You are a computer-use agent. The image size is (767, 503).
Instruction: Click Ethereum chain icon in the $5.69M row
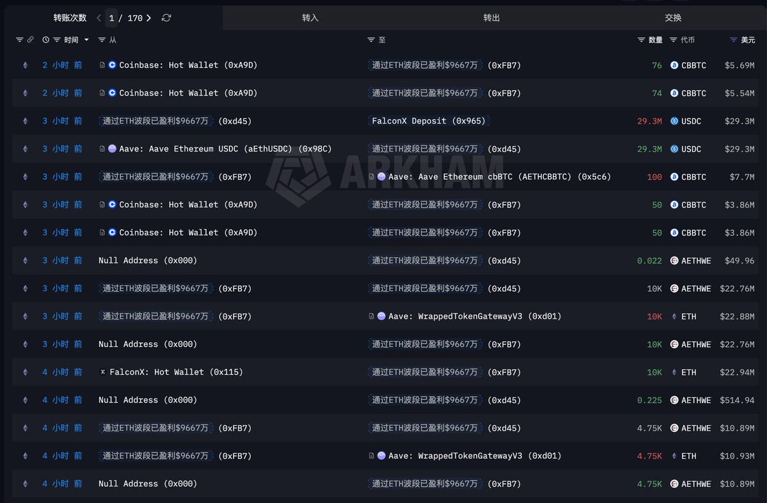[x=26, y=65]
